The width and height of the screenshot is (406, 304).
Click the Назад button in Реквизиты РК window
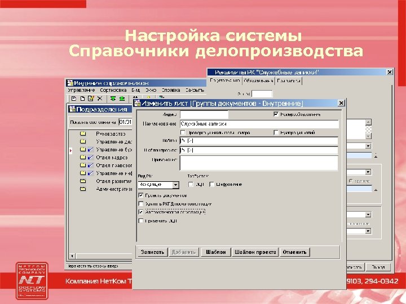378,267
